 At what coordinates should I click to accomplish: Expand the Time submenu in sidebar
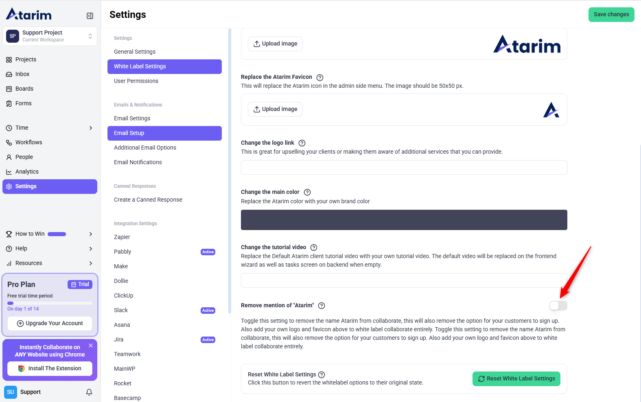click(90, 128)
